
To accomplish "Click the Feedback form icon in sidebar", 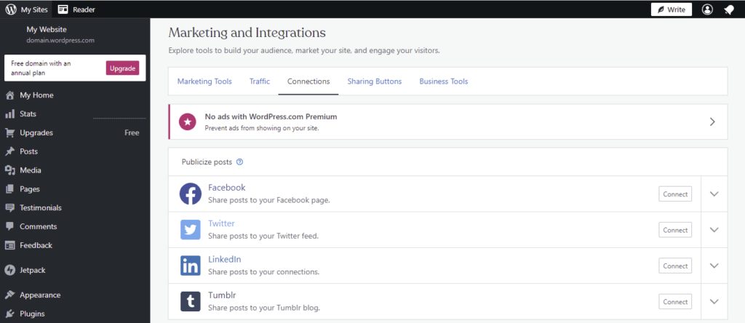I will coord(9,246).
